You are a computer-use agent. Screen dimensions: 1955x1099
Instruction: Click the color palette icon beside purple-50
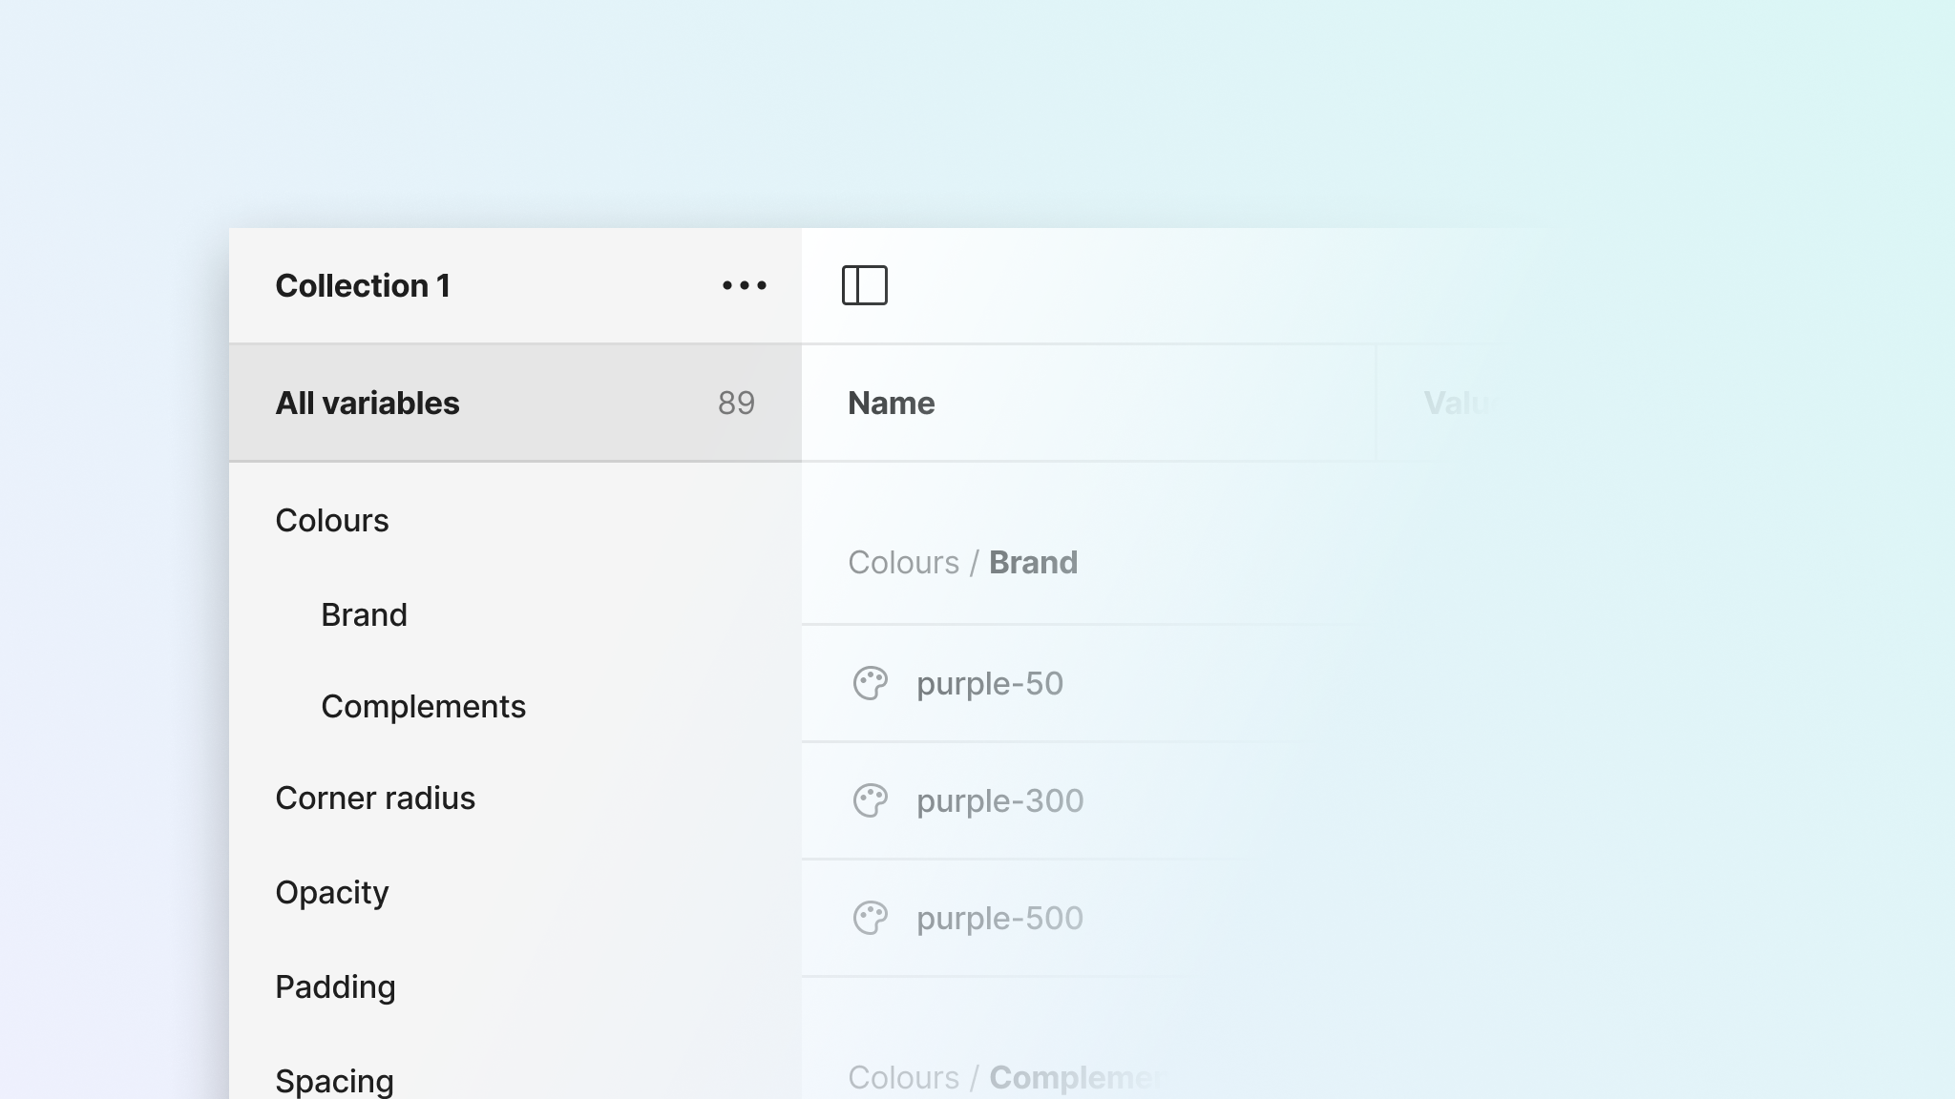tap(870, 683)
